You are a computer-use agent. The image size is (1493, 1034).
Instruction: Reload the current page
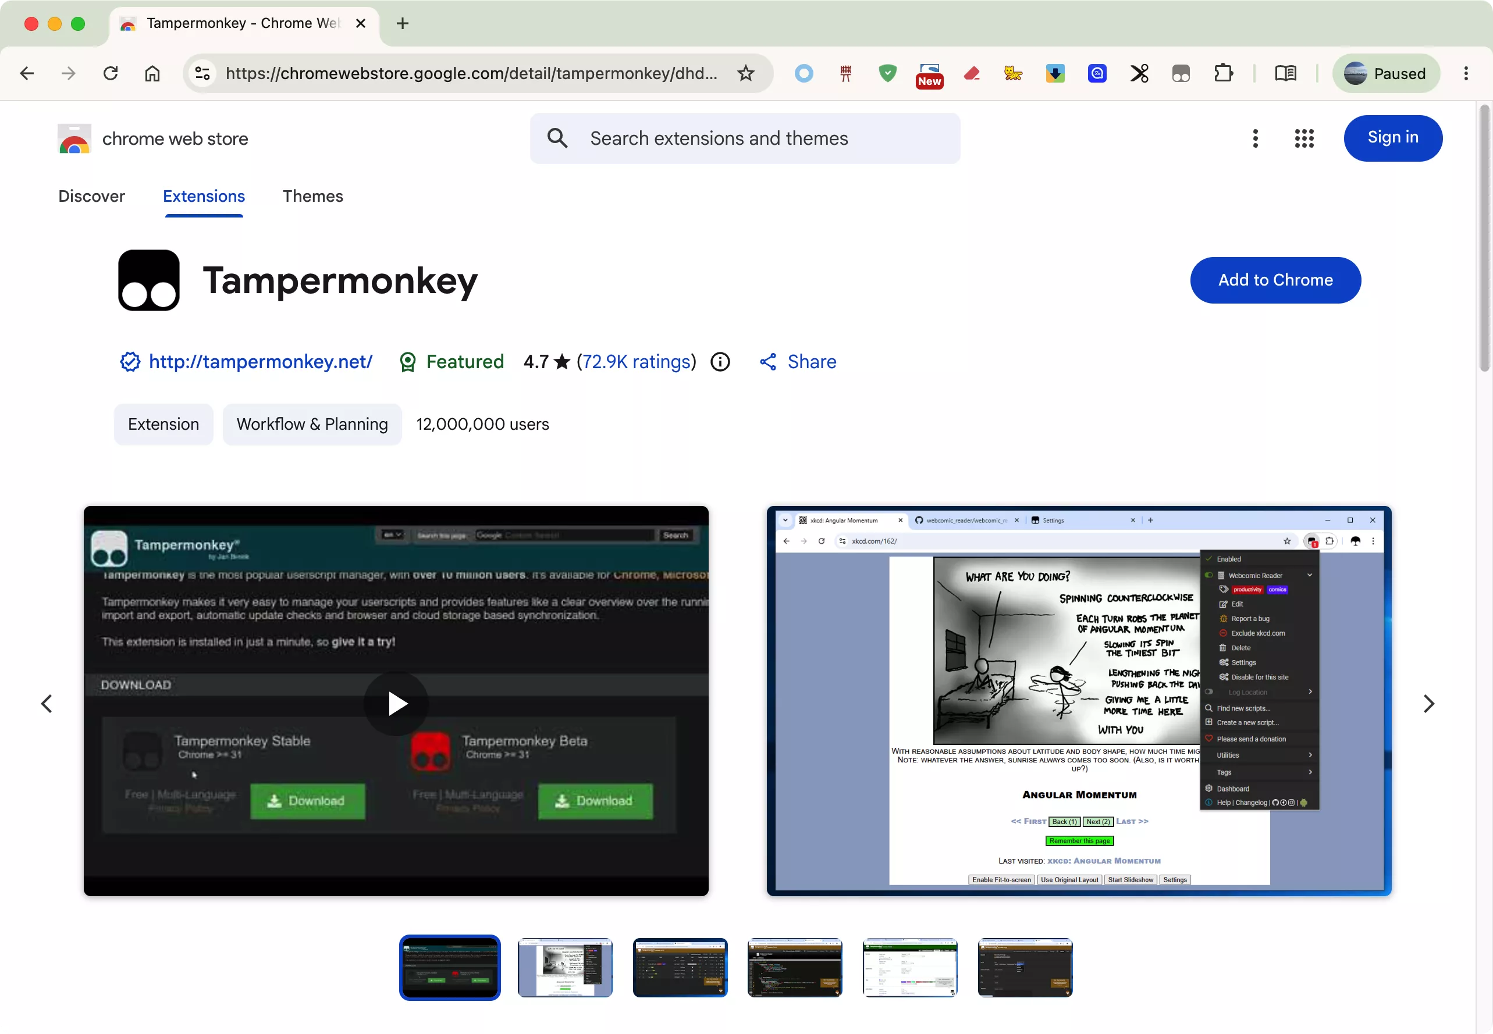[111, 73]
